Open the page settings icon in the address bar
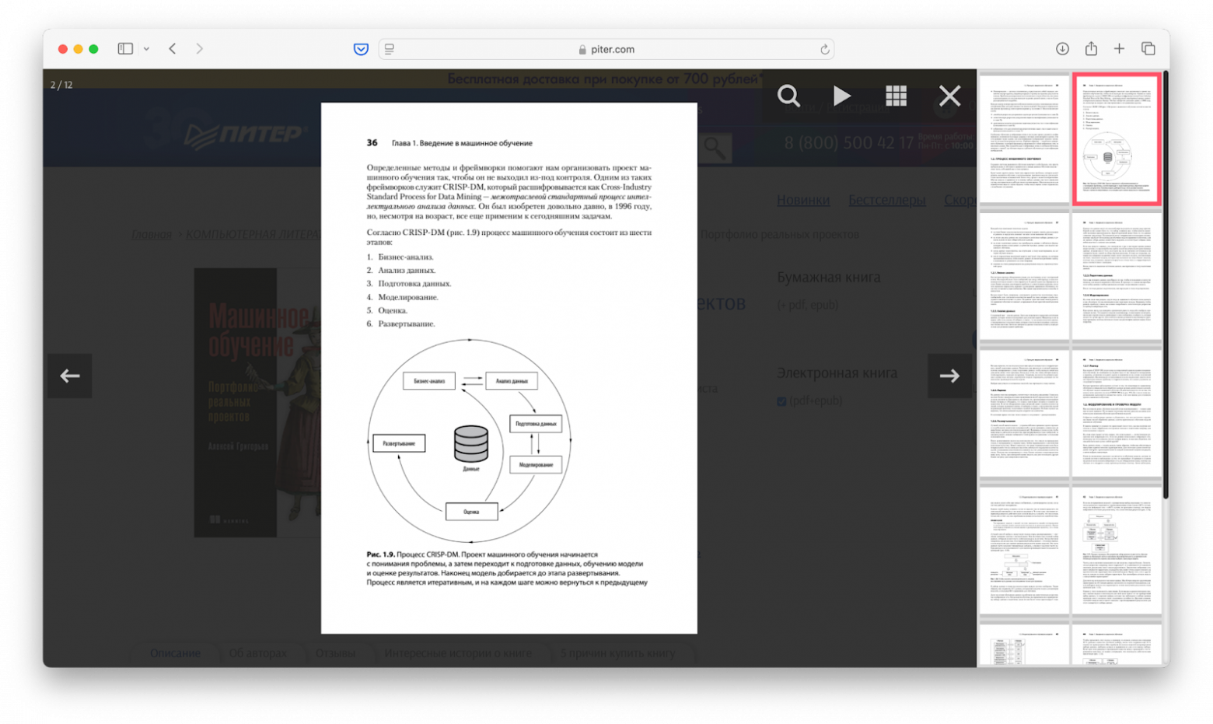The height and width of the screenshot is (724, 1213). pyautogui.click(x=390, y=49)
